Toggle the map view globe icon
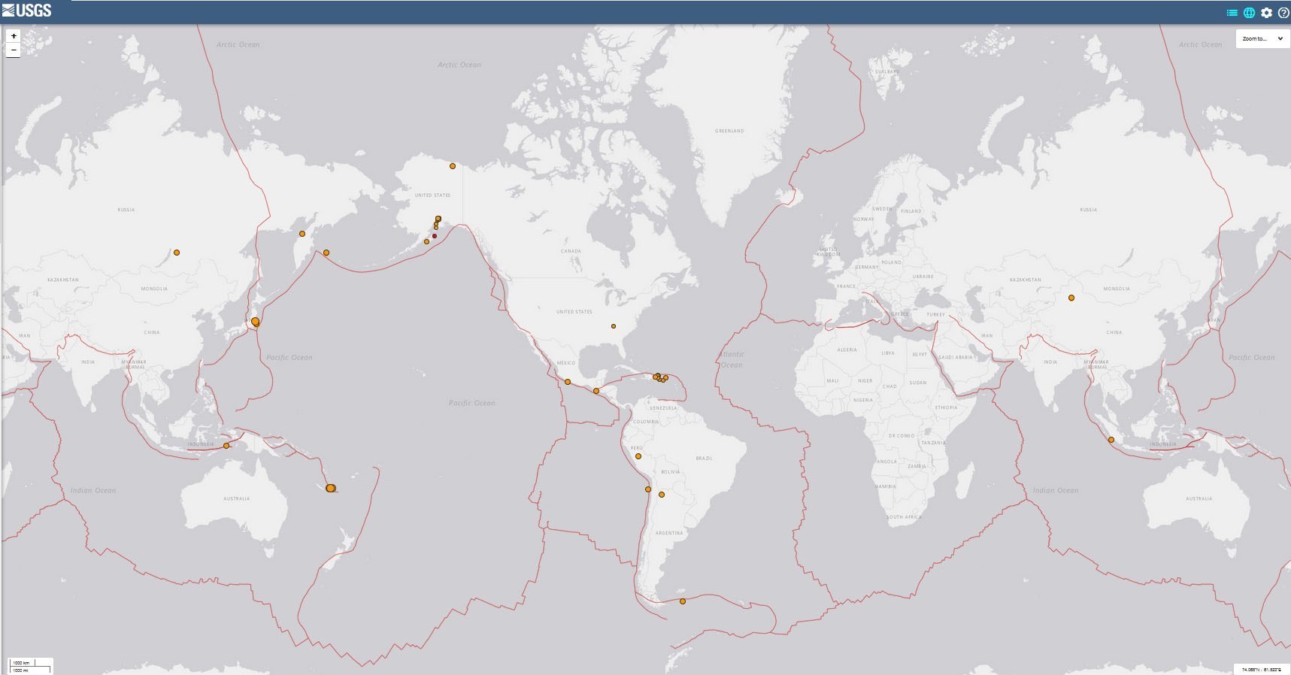 click(x=1249, y=13)
